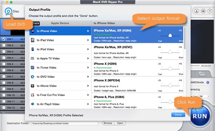Check the title 4 checkbox
The image size is (215, 131).
[x=4, y=58]
